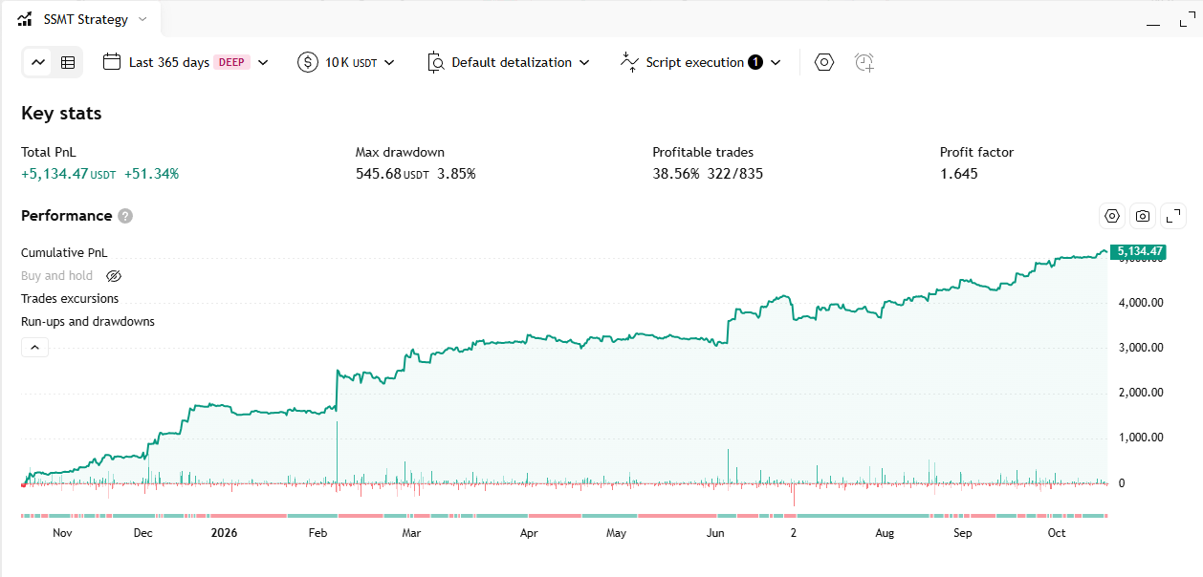Open the Last 365 days range dropdown
This screenshot has height=577, width=1203.
[186, 62]
